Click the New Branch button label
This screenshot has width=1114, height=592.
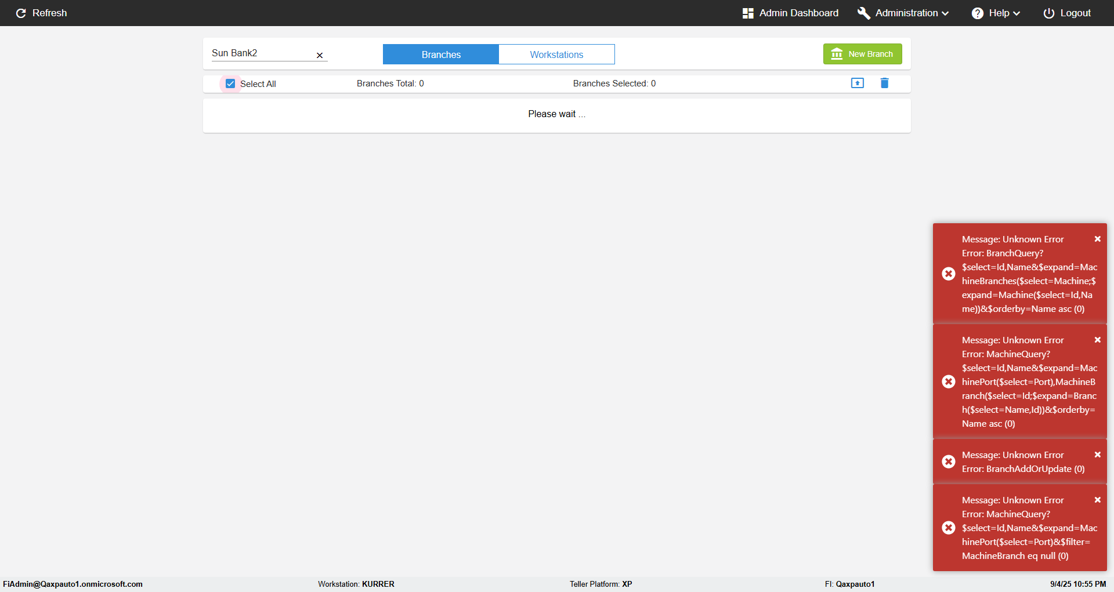(871, 54)
